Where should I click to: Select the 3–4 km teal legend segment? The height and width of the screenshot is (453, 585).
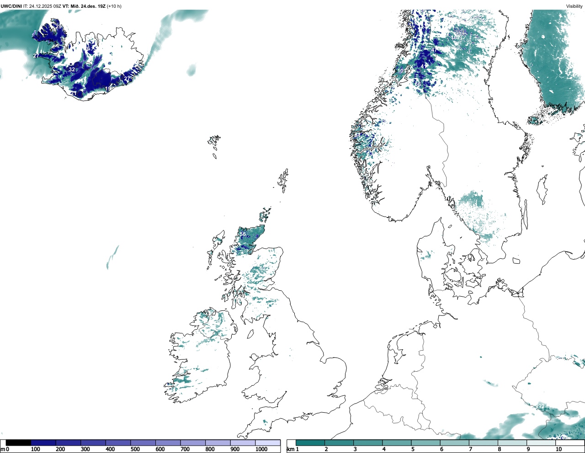(x=368, y=442)
